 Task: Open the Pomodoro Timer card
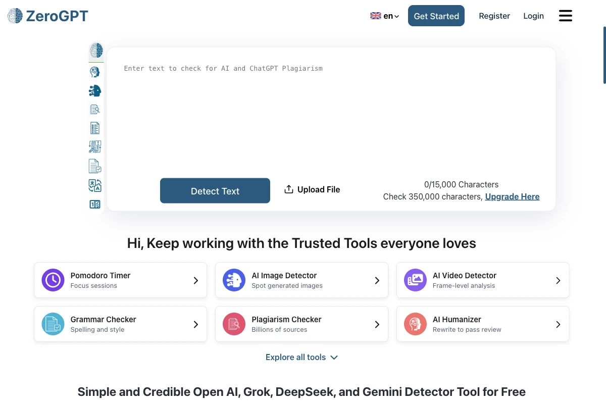click(x=121, y=280)
